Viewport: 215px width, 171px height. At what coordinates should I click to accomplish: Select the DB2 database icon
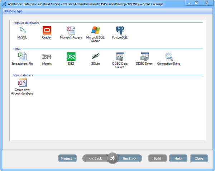click(x=71, y=57)
